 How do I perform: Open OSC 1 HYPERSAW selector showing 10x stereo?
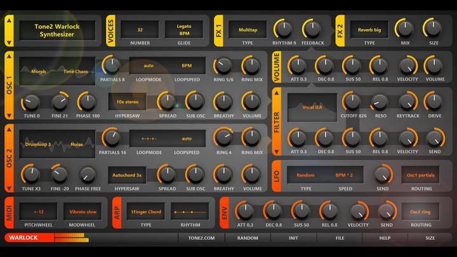pos(128,102)
